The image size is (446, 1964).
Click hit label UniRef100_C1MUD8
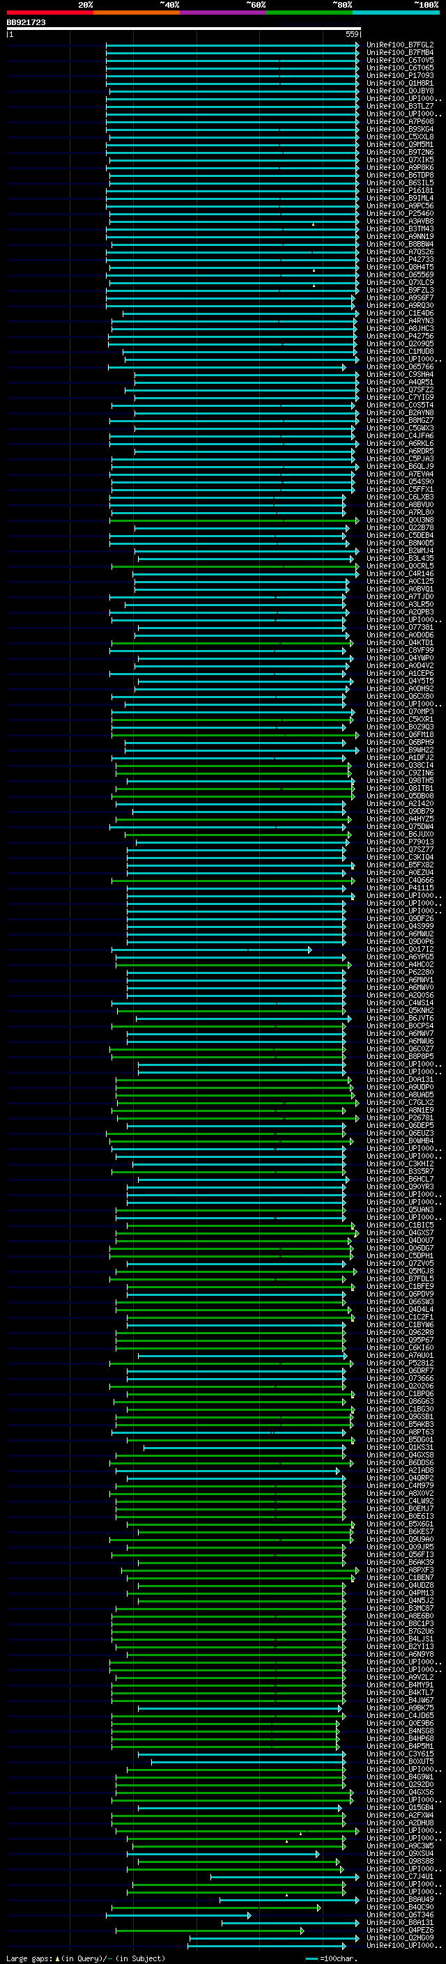tap(400, 351)
